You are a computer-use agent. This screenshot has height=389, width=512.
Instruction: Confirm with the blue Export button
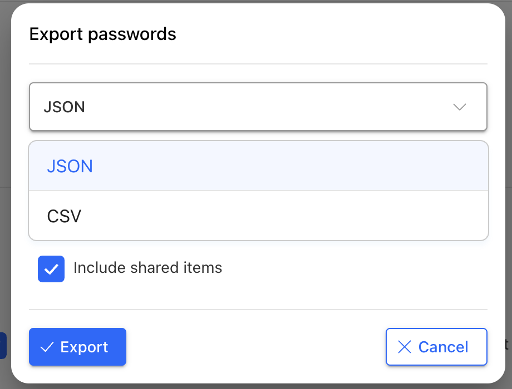click(78, 347)
